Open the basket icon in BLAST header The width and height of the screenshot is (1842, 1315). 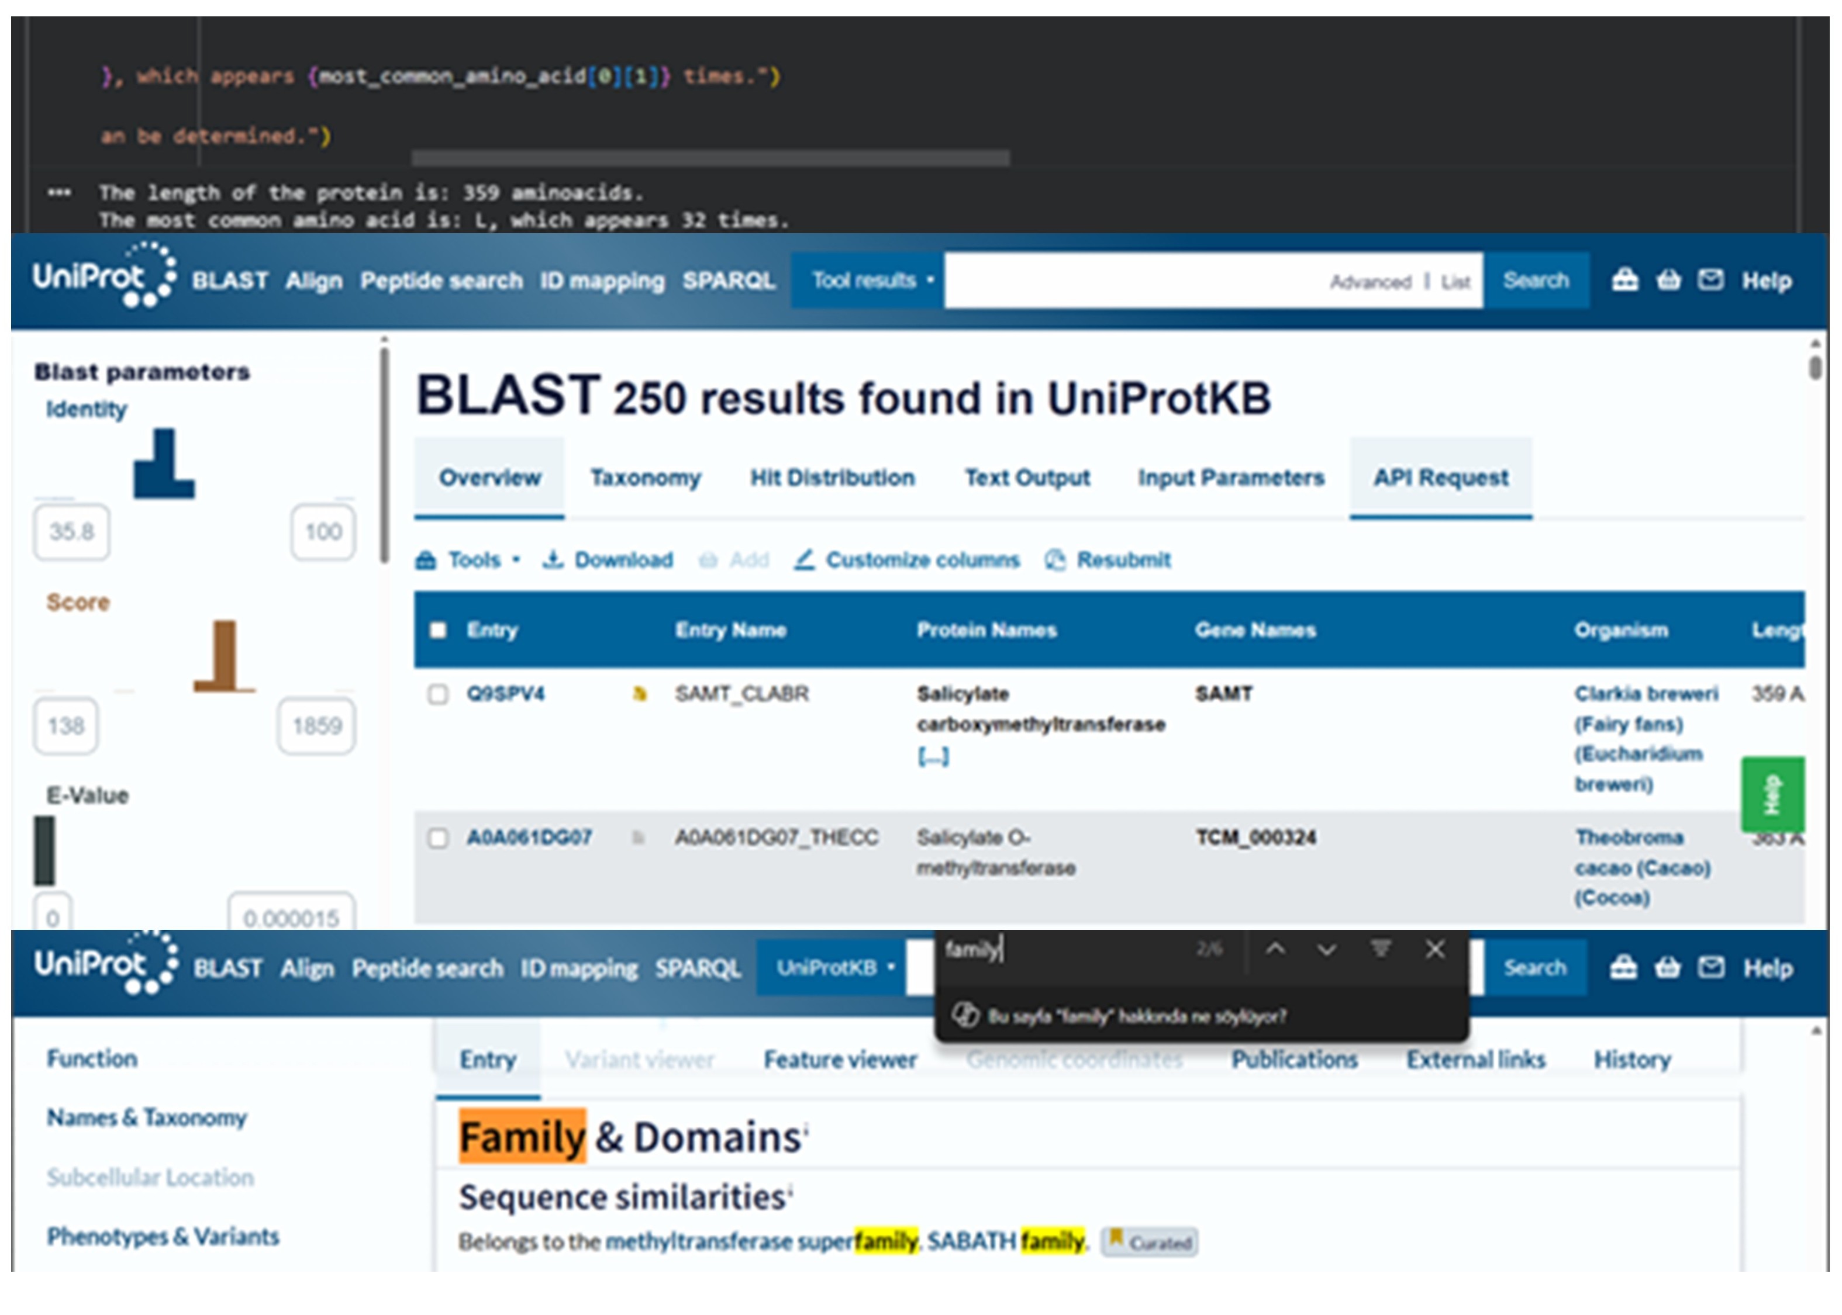(1668, 280)
